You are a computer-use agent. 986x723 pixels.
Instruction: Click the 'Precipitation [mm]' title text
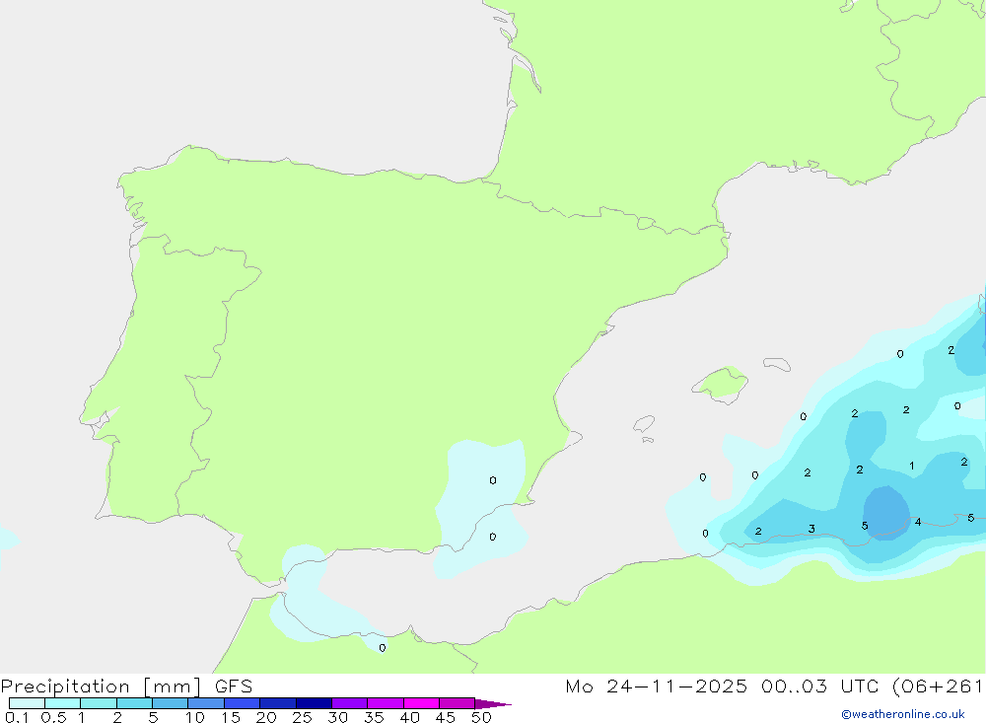coord(101,687)
